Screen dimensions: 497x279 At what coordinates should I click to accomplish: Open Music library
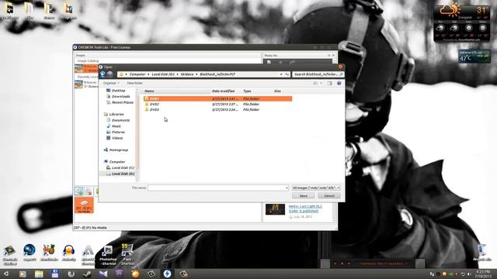(114, 126)
